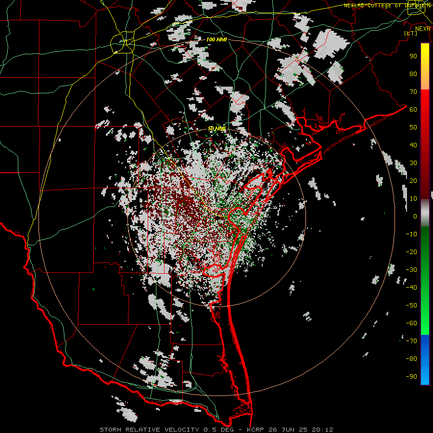
Task: Click the "50 NMI" range ring label
Action: tap(216, 128)
